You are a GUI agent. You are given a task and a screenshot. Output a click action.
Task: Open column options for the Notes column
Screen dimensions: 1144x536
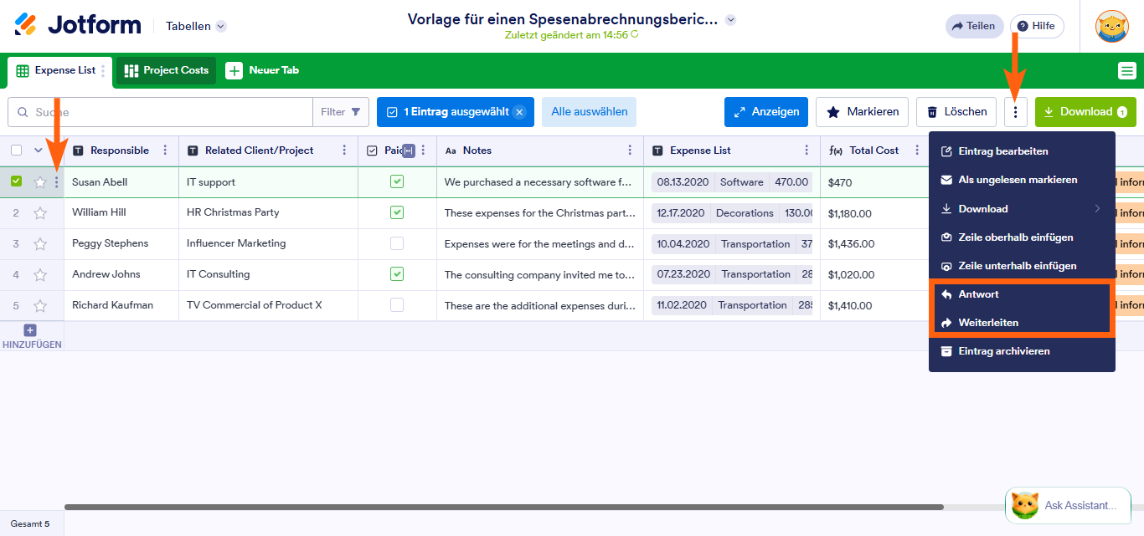coord(631,150)
